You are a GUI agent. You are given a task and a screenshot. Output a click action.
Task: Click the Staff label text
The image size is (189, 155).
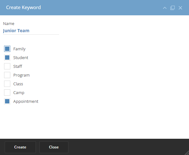[x=17, y=66]
